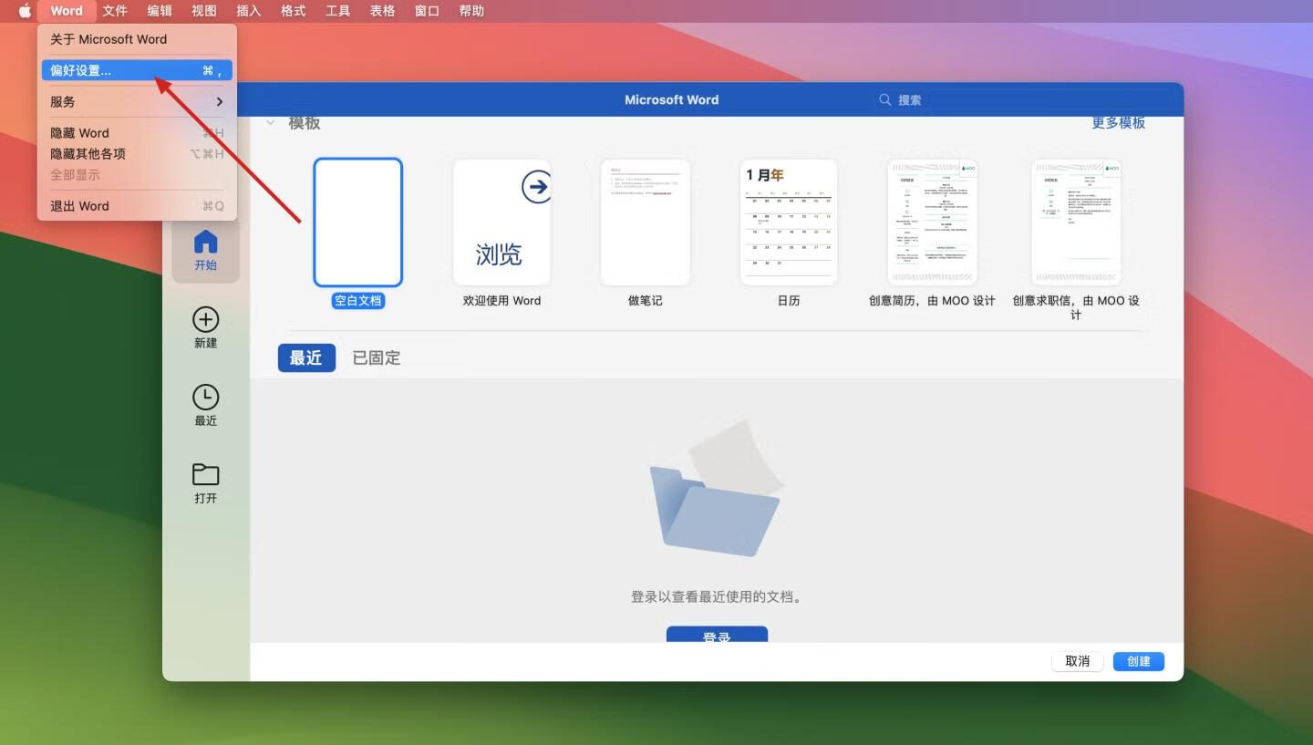Viewport: 1313px width, 745px height.
Task: Select the blank document (空白文档) template
Action: pyautogui.click(x=357, y=222)
